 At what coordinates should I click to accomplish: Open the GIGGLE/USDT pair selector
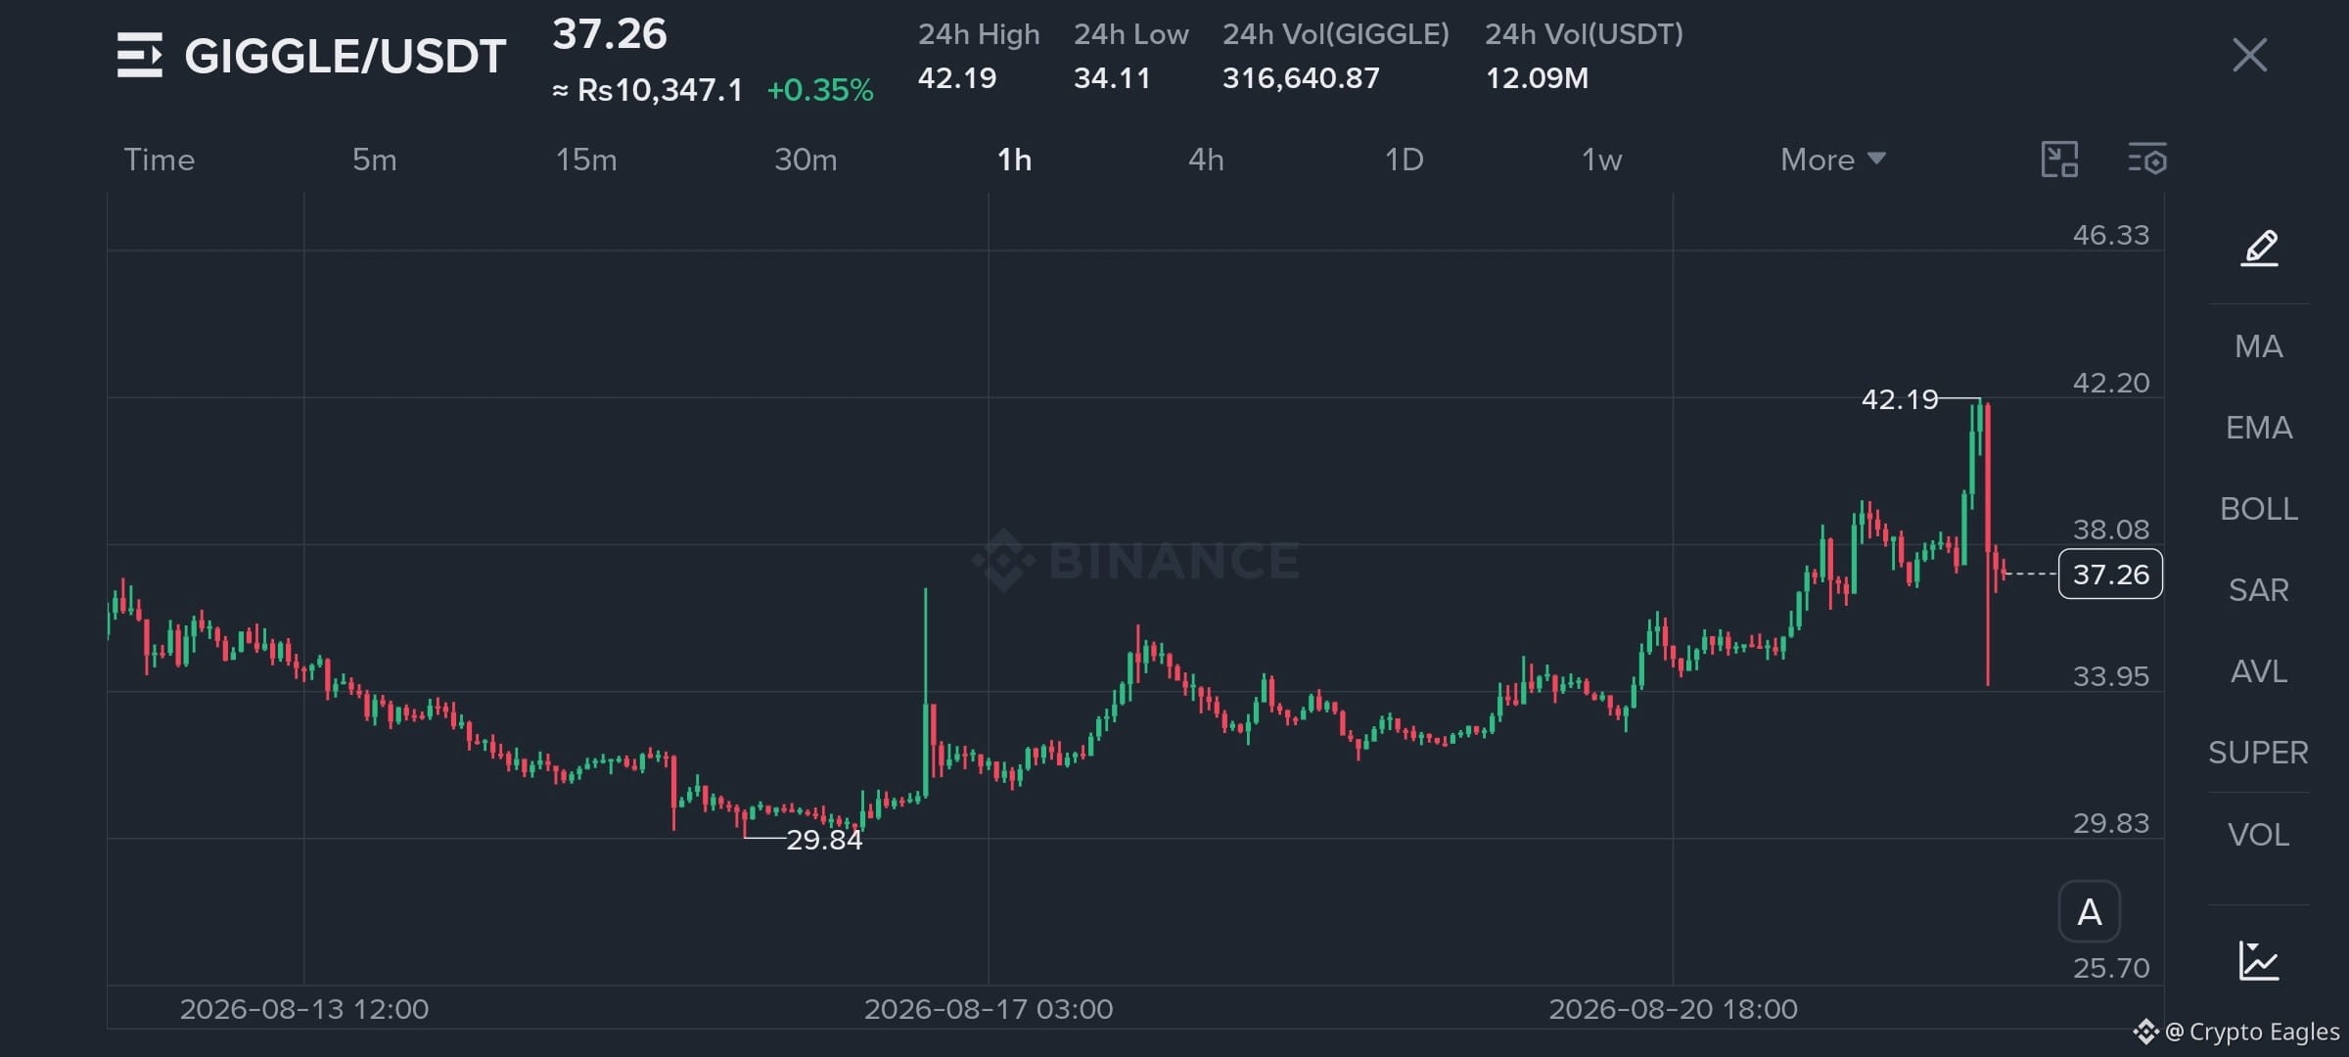[345, 56]
